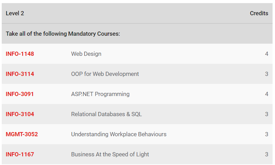The image size is (275, 165).
Task: Open the MGMT-3052 course link
Action: [x=22, y=134]
